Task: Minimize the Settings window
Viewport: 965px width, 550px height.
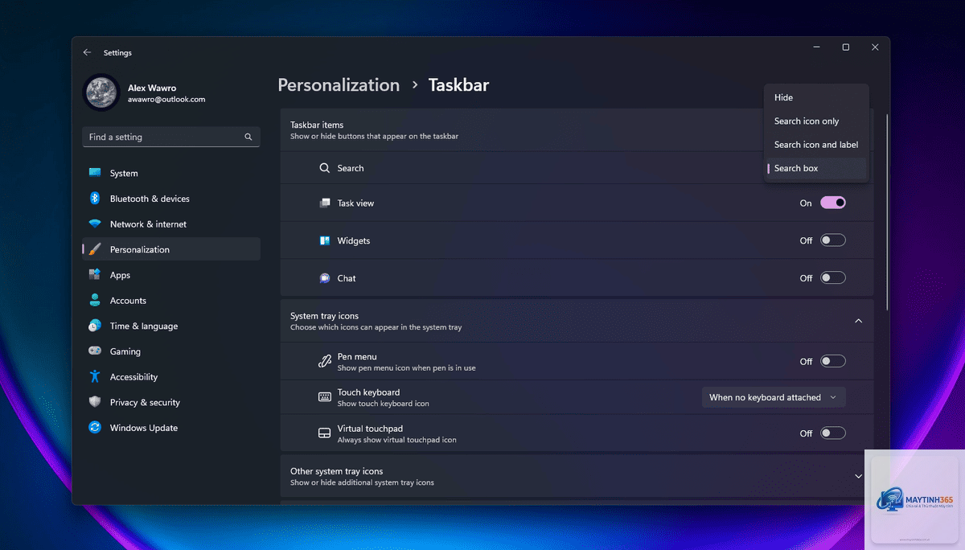Action: (816, 47)
